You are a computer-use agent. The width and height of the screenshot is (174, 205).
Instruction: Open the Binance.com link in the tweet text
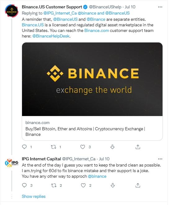[96, 30]
